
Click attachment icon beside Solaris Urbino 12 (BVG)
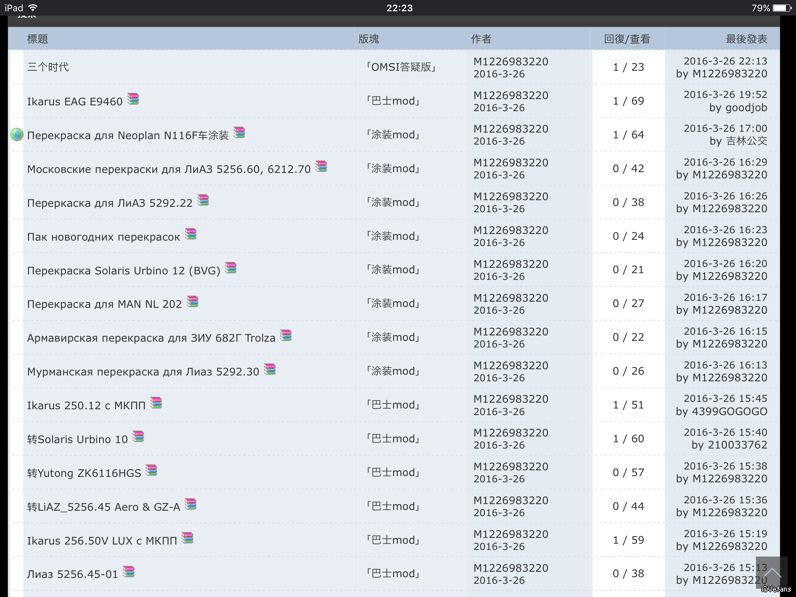tap(231, 268)
